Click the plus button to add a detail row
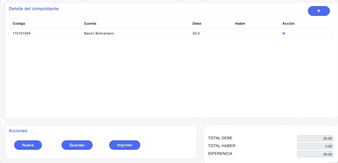This screenshot has height=163, width=338. tap(319, 11)
